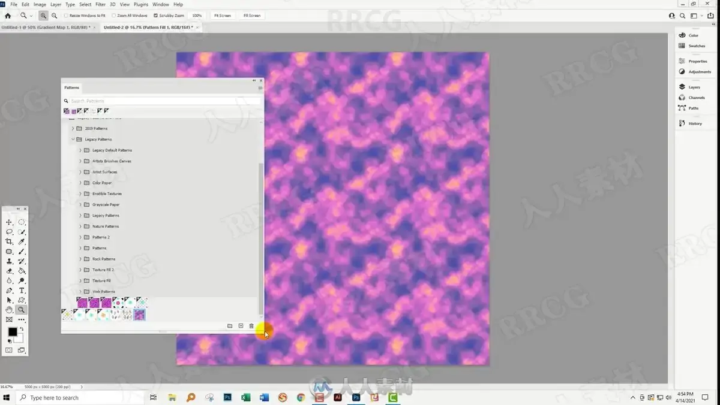This screenshot has height=405, width=720.
Task: Select the Pen tool
Action: point(9,291)
